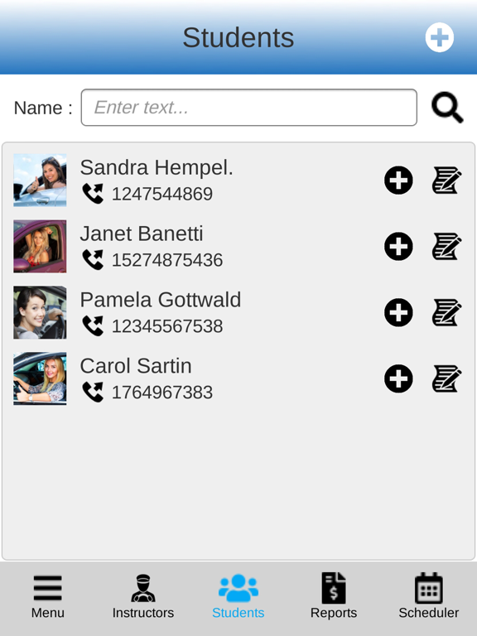Viewport: 477px width, 636px height.
Task: Open Pamela Gottwald's student name
Action: [161, 300]
